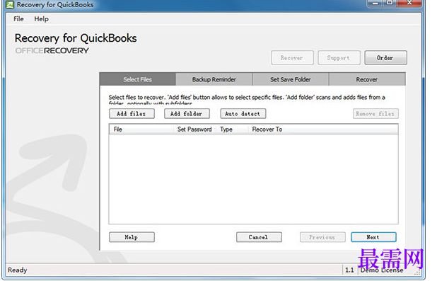Viewport: 437px width, 281px height.
Task: Click the 1.1 version status entry
Action: 349,270
